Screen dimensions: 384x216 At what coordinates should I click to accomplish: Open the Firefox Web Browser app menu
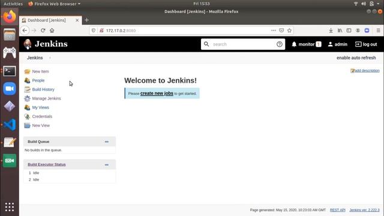coord(55,4)
